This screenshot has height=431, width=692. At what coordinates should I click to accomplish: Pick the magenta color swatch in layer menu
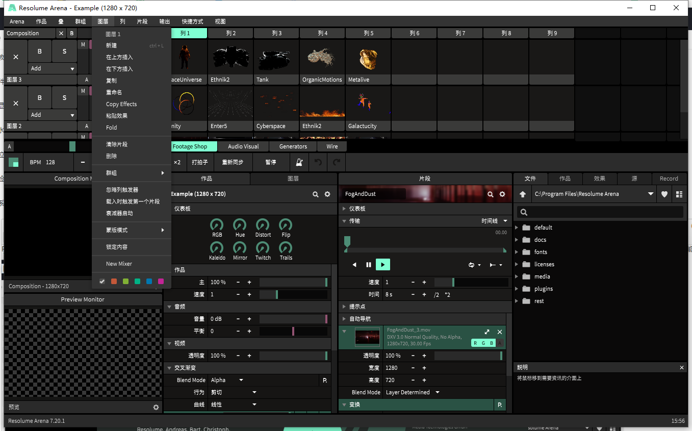[161, 281]
